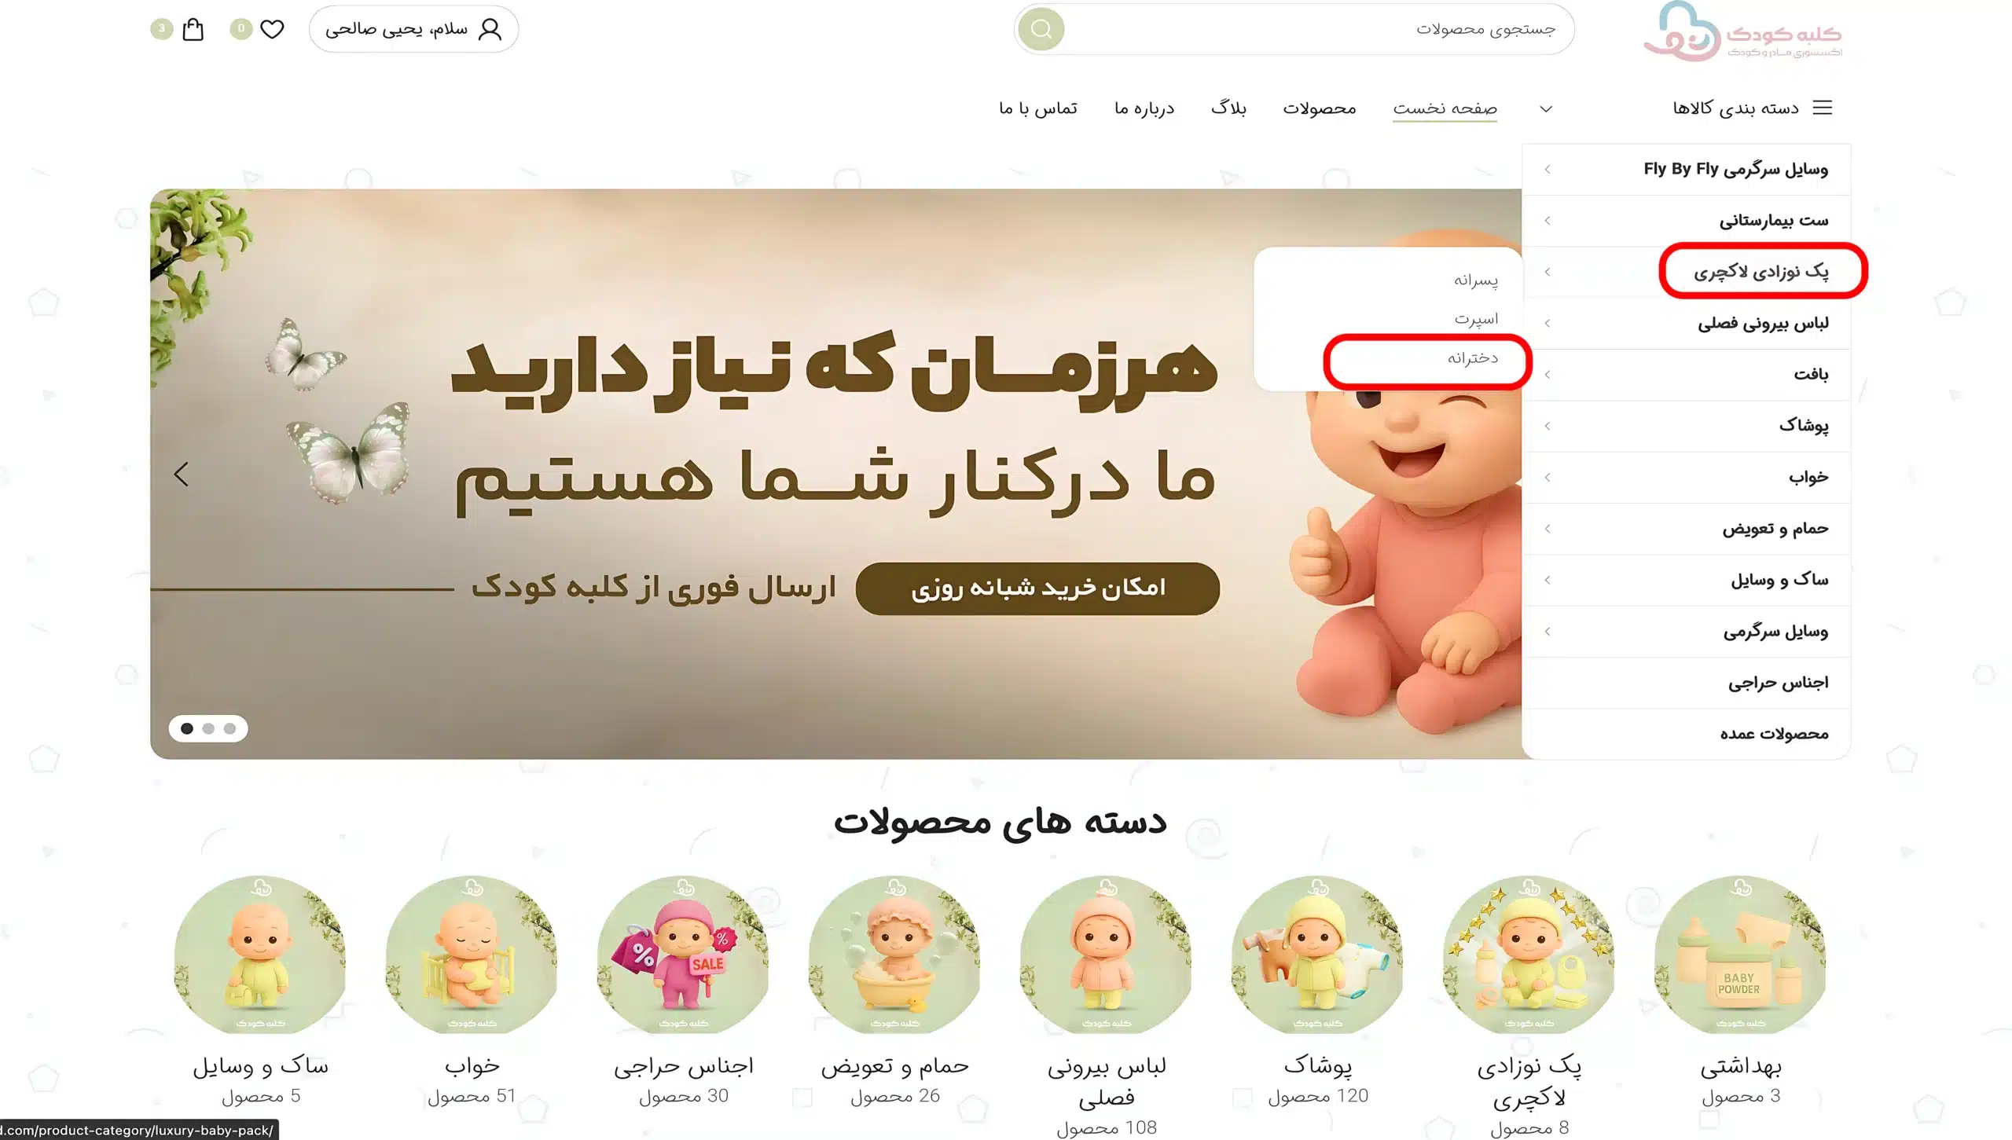Image resolution: width=2012 pixels, height=1140 pixels.
Task: Select the second slider pagination dot
Action: 208,728
